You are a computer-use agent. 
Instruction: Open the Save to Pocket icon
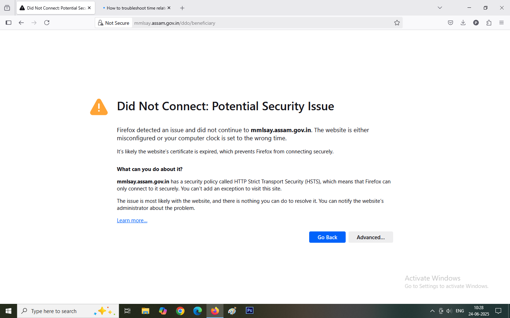[x=450, y=23]
